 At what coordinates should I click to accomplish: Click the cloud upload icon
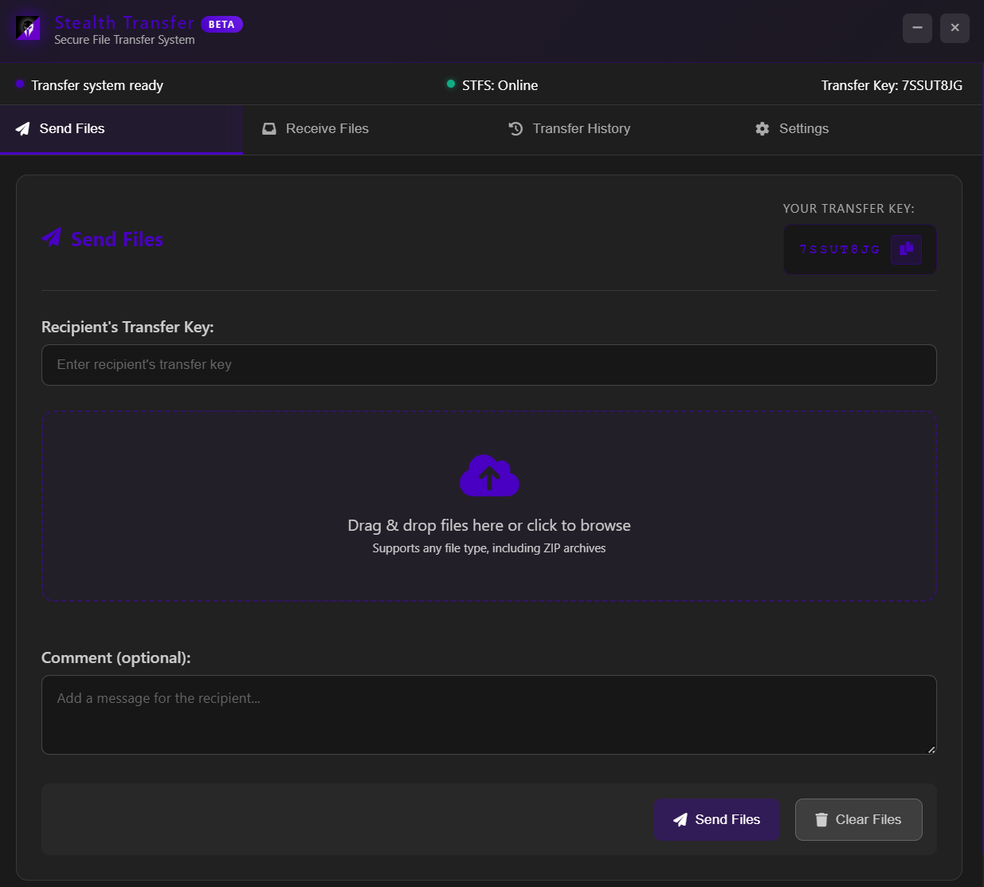click(489, 476)
